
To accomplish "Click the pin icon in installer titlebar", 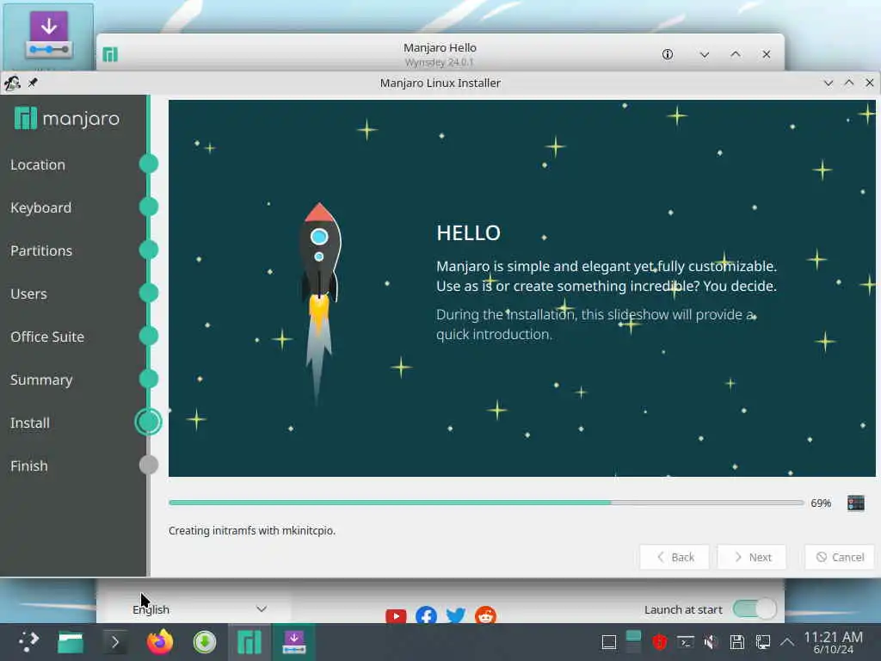I will coord(33,83).
